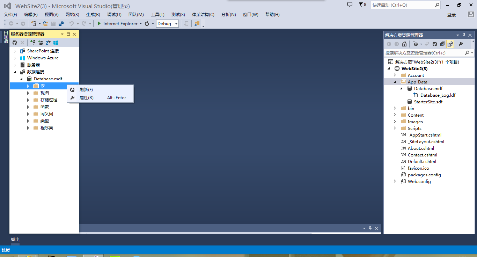This screenshot has width=477, height=257.
Task: Open the 工具(T) menu
Action: [157, 15]
